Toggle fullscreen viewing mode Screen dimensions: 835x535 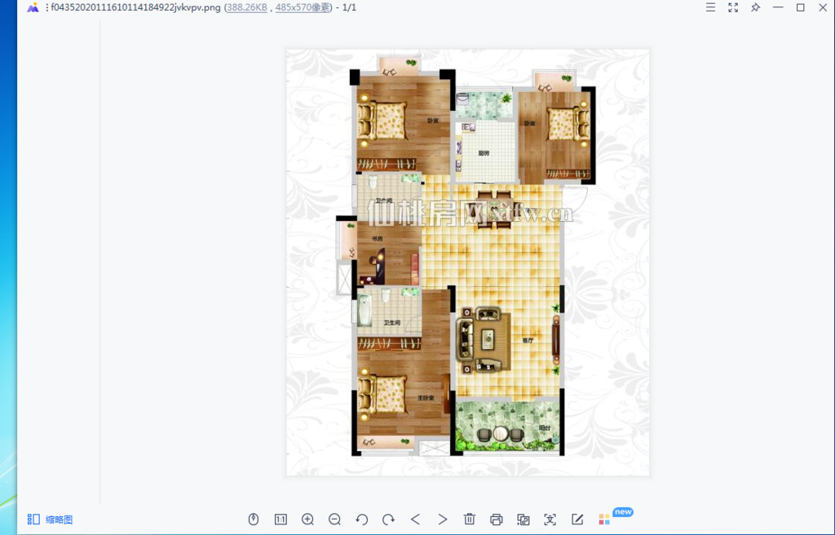pyautogui.click(x=732, y=7)
